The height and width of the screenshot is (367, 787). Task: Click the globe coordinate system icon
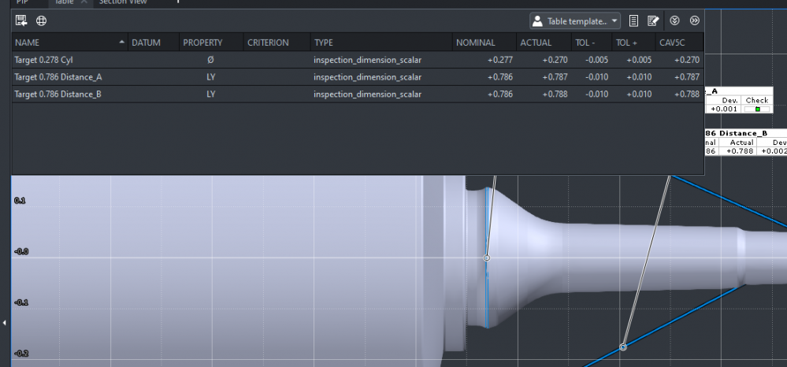click(41, 20)
